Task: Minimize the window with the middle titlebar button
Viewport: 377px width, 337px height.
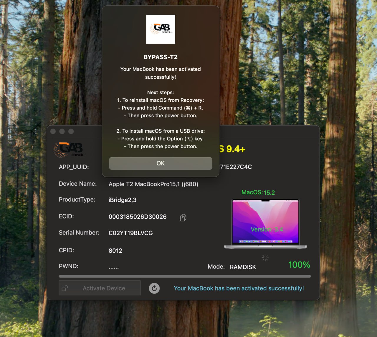Action: pyautogui.click(x=62, y=131)
